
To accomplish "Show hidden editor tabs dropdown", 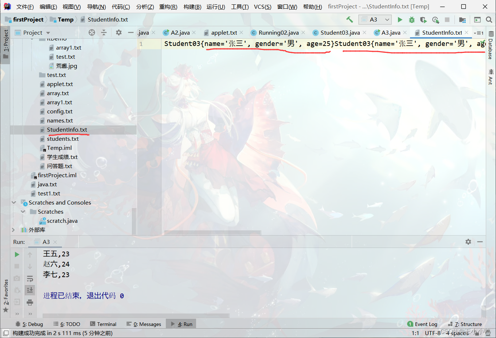I will coord(479,33).
